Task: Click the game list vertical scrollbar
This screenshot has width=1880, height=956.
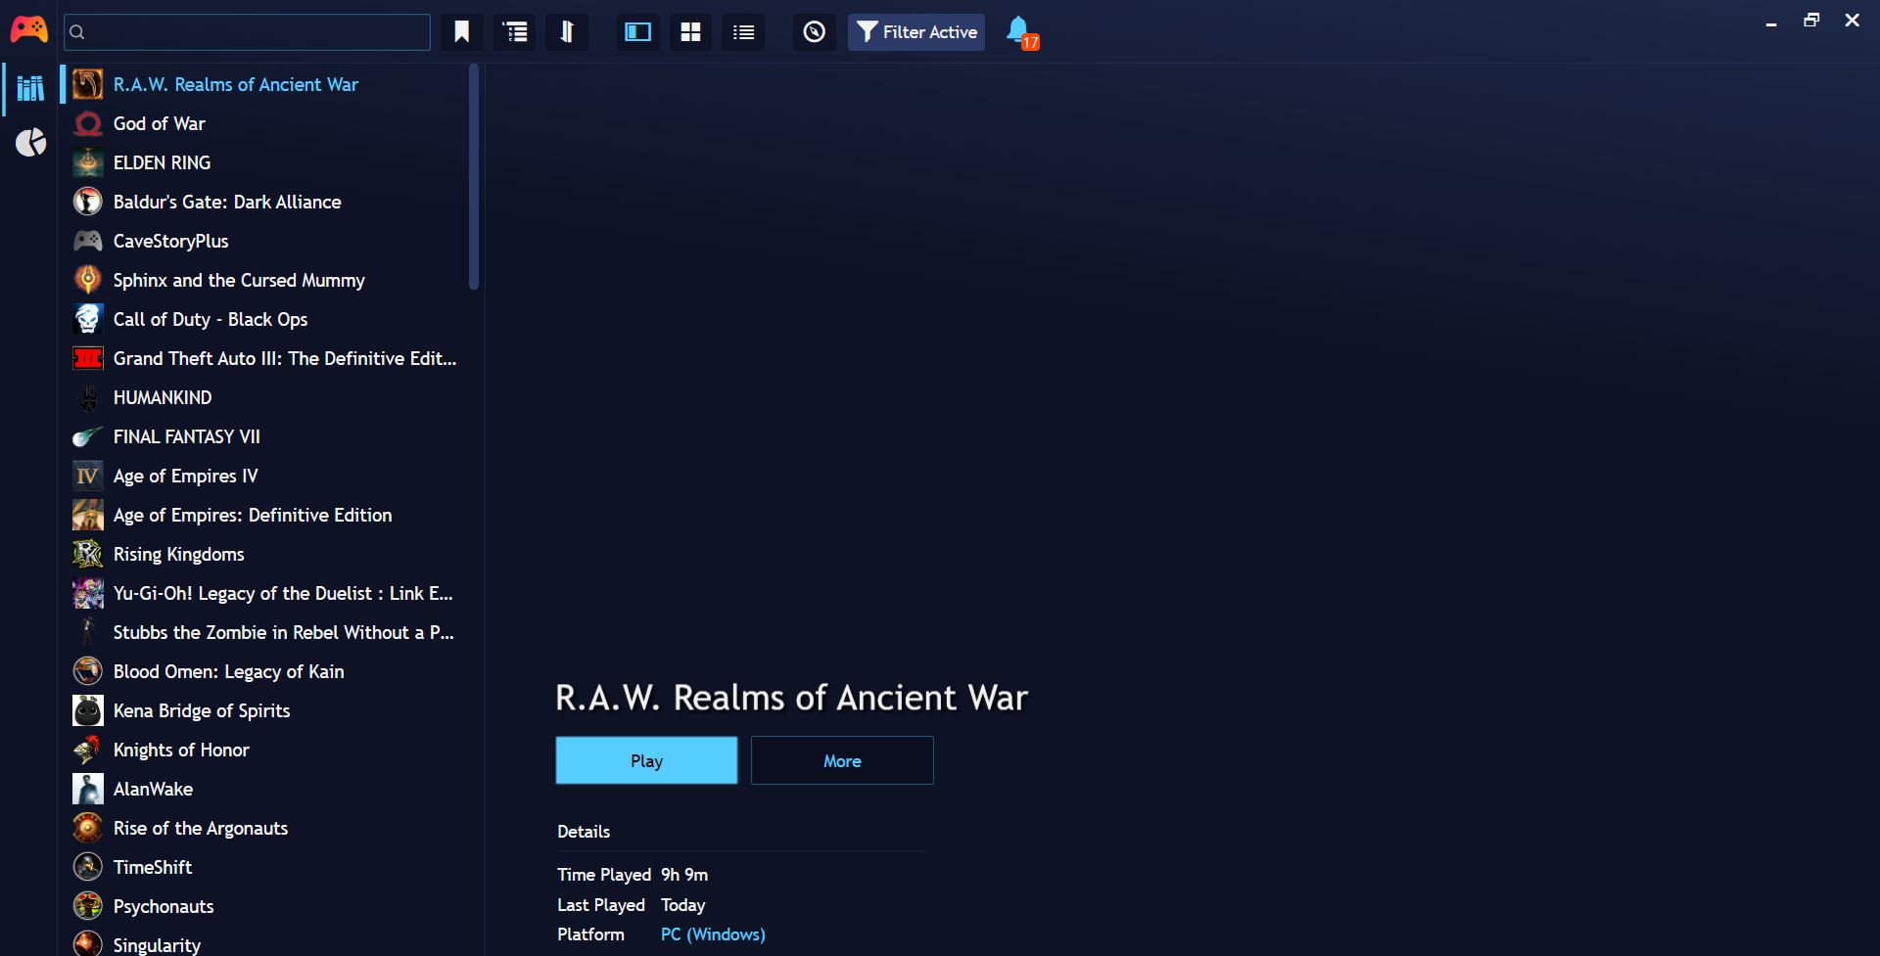Action: [x=474, y=177]
